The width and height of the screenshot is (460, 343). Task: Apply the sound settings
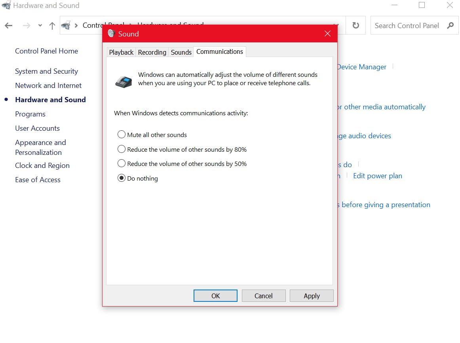[x=312, y=296]
